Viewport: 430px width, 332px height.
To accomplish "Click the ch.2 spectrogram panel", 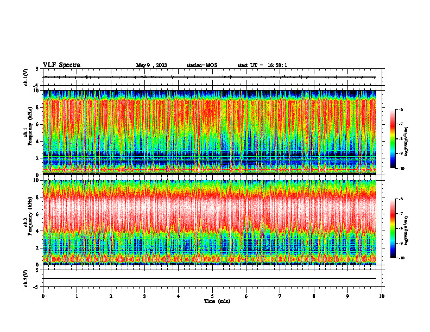I will click(x=210, y=222).
